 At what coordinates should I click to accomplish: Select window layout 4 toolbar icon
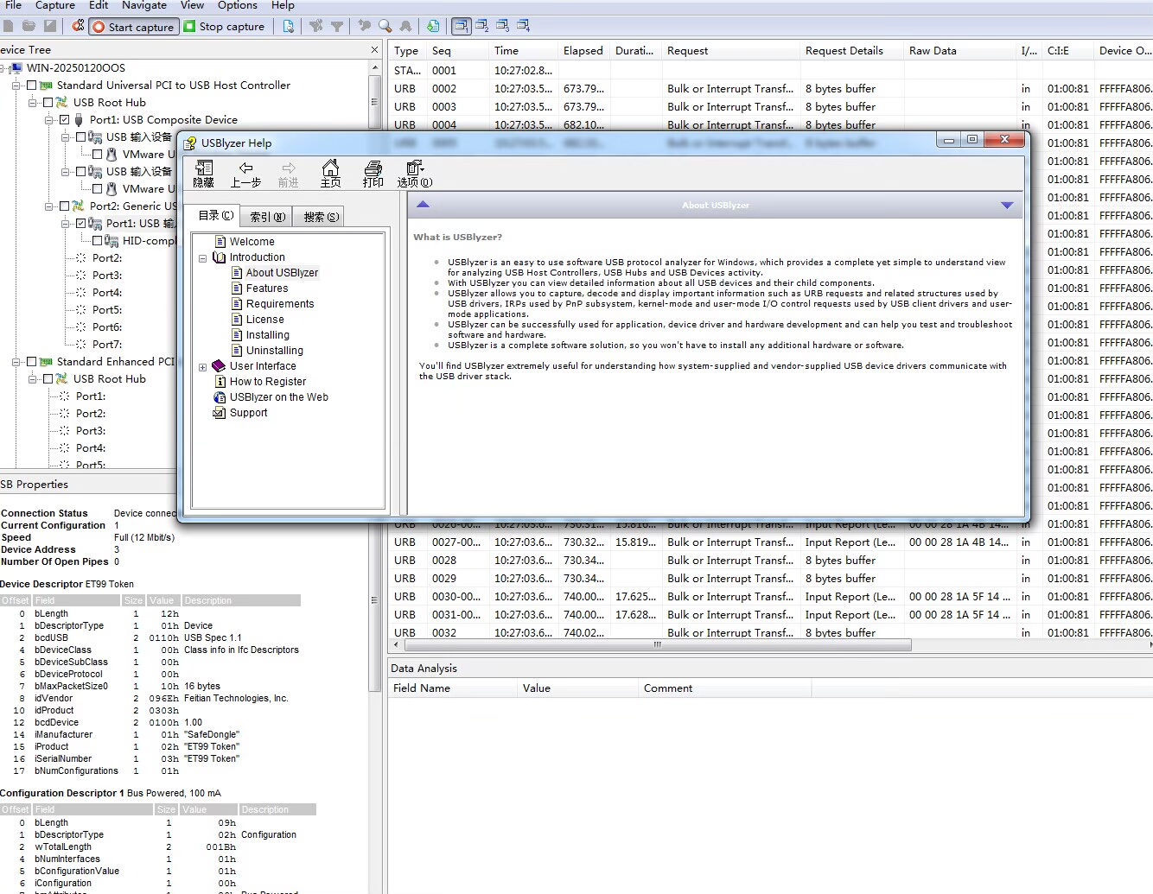coord(523,26)
